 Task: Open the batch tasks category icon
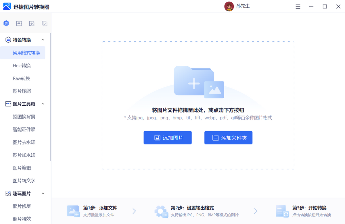point(45,23)
